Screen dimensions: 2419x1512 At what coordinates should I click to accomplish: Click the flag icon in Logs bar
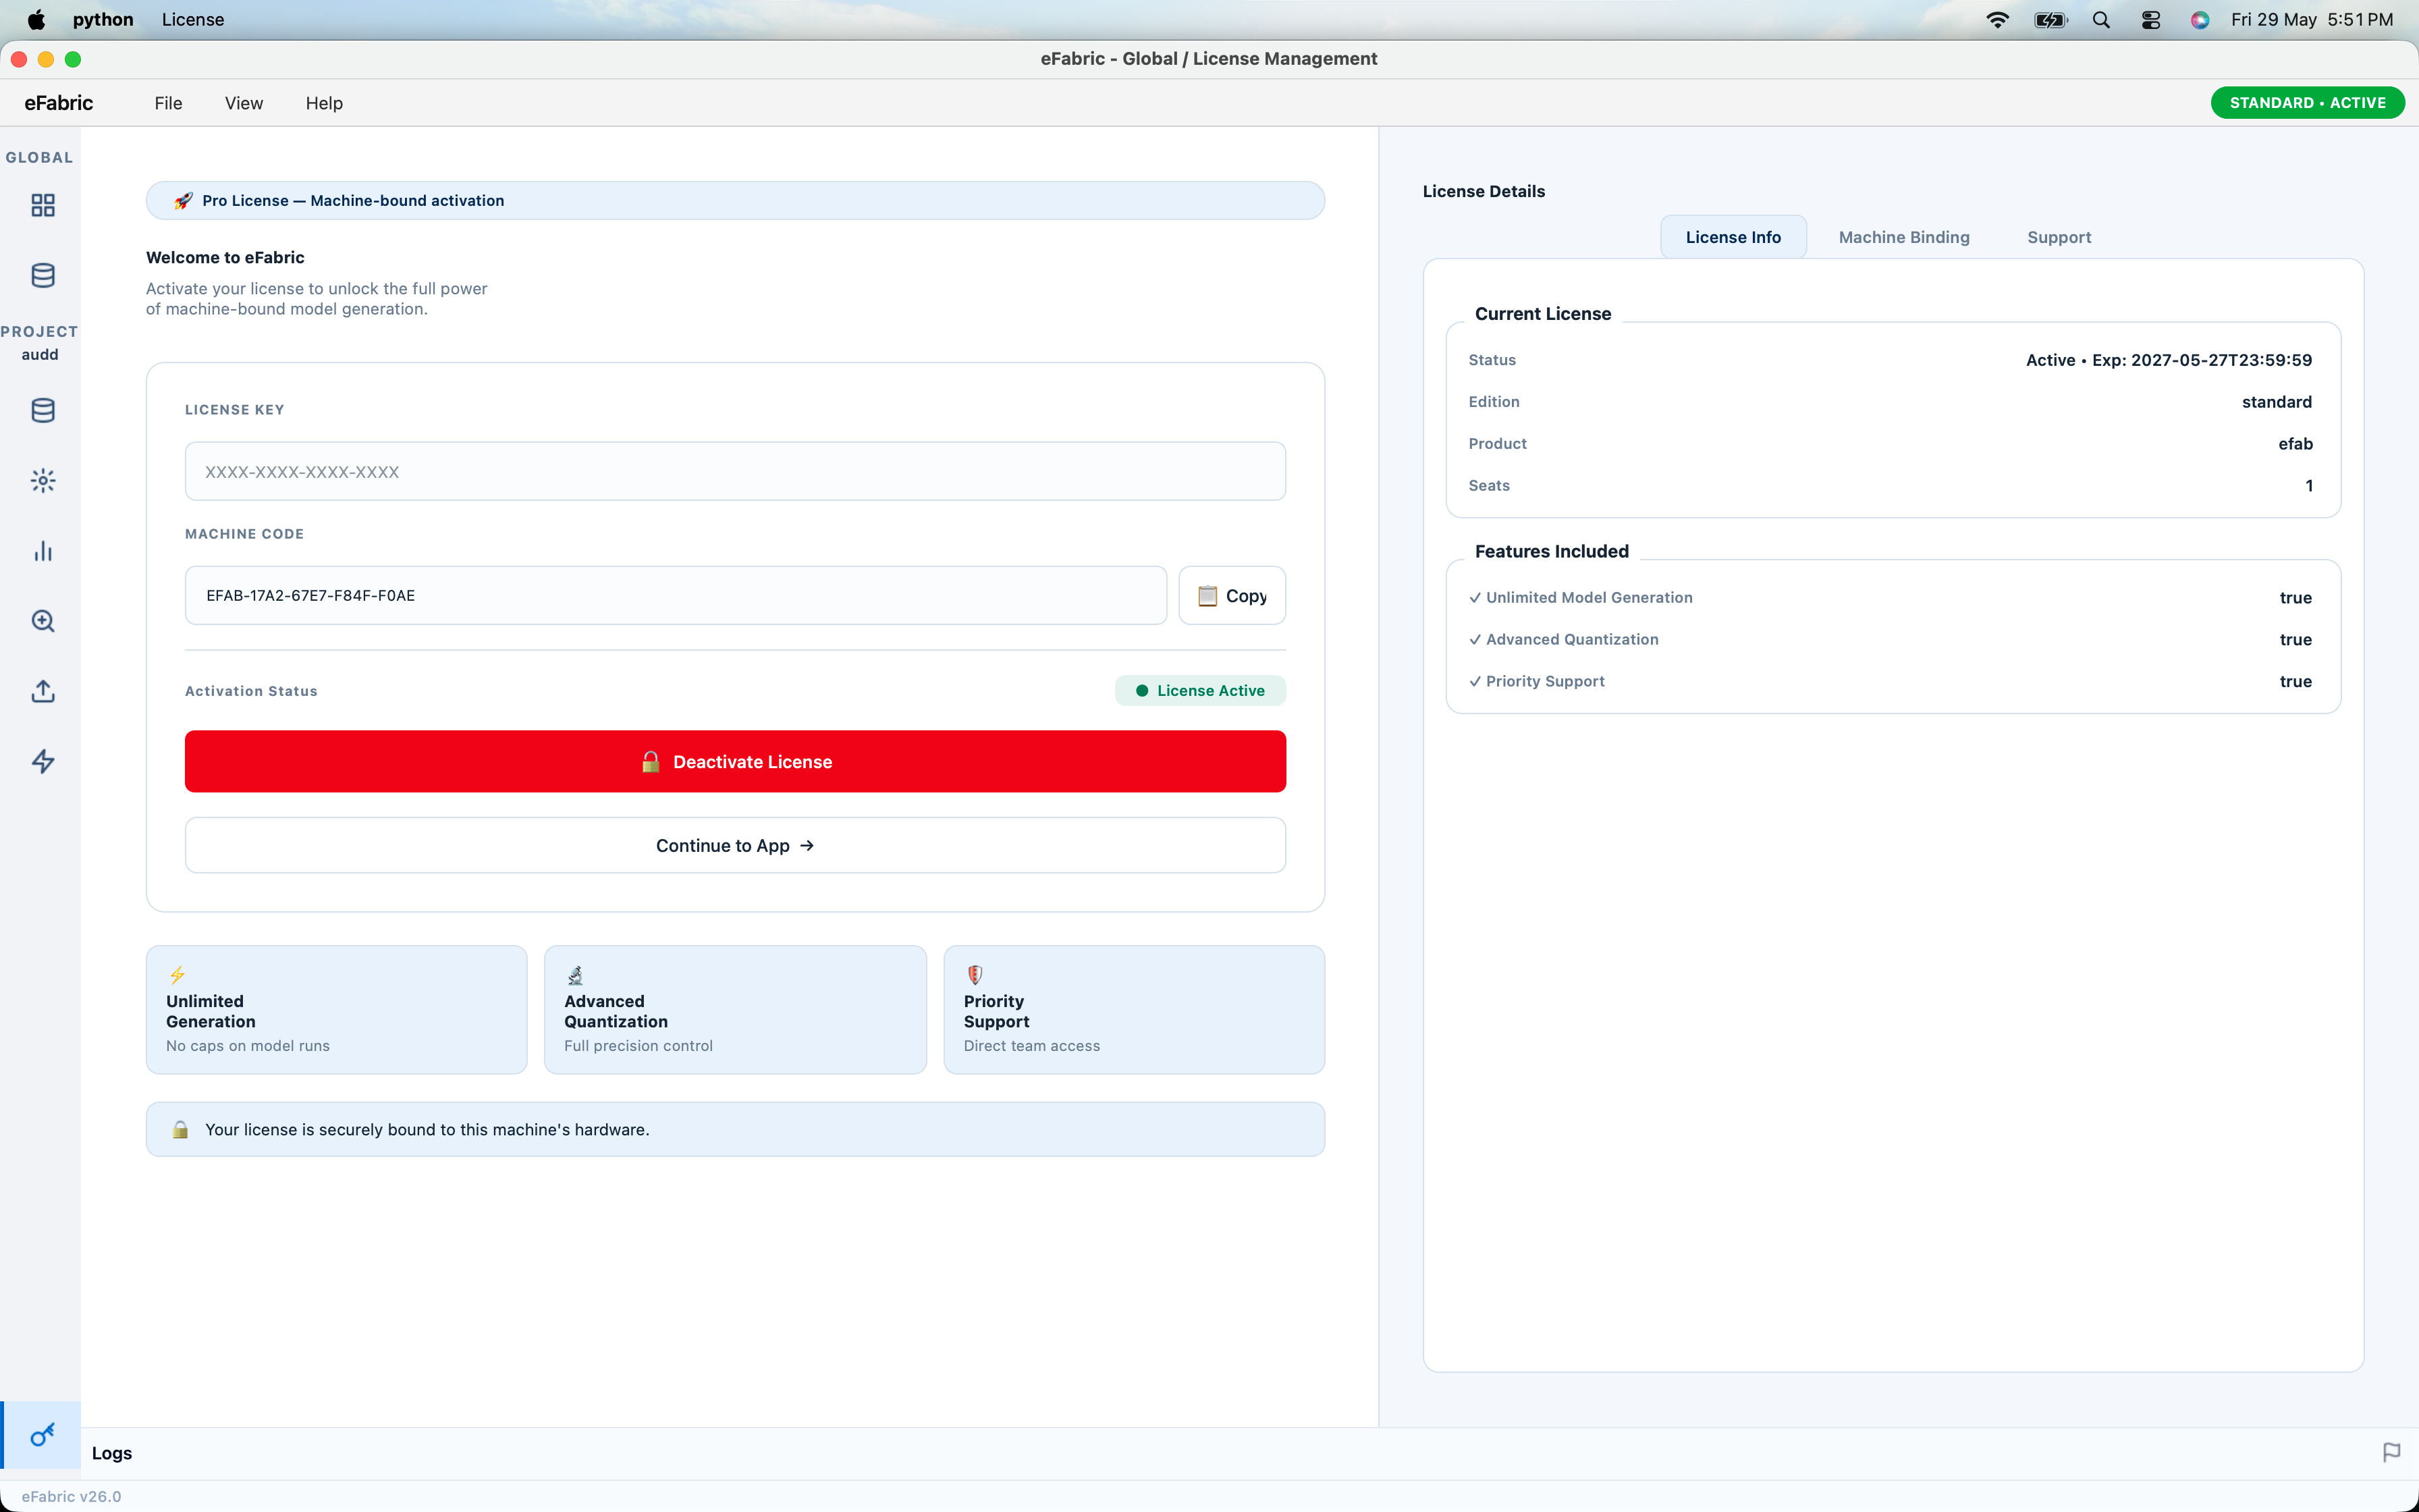pyautogui.click(x=2391, y=1452)
